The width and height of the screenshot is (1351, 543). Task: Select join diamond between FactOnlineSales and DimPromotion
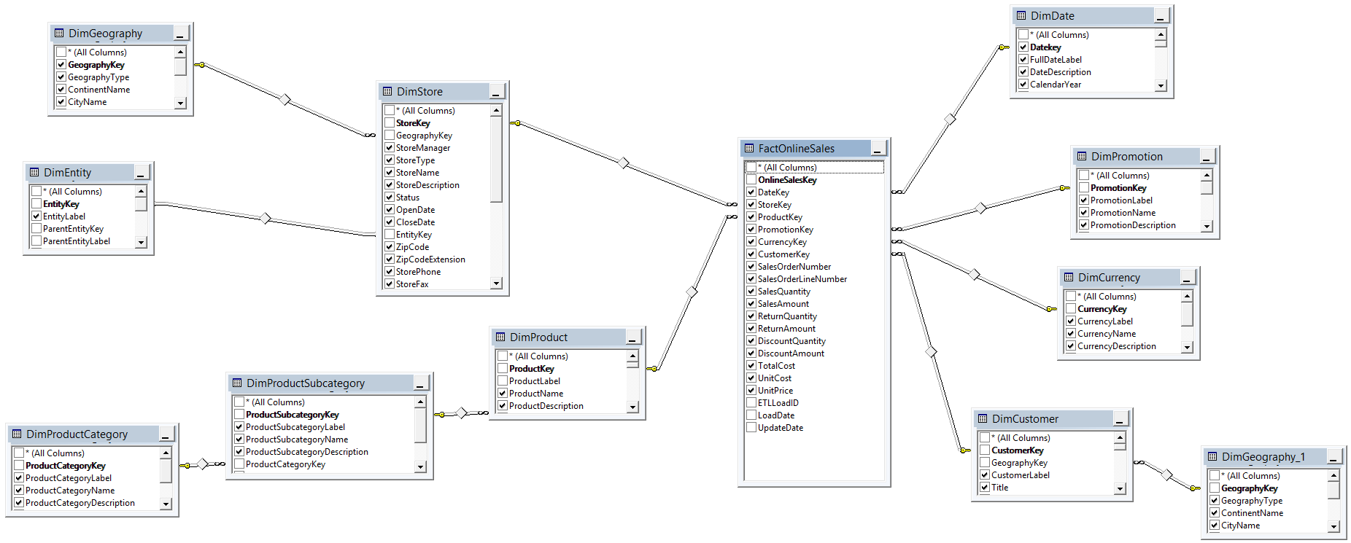(x=981, y=208)
